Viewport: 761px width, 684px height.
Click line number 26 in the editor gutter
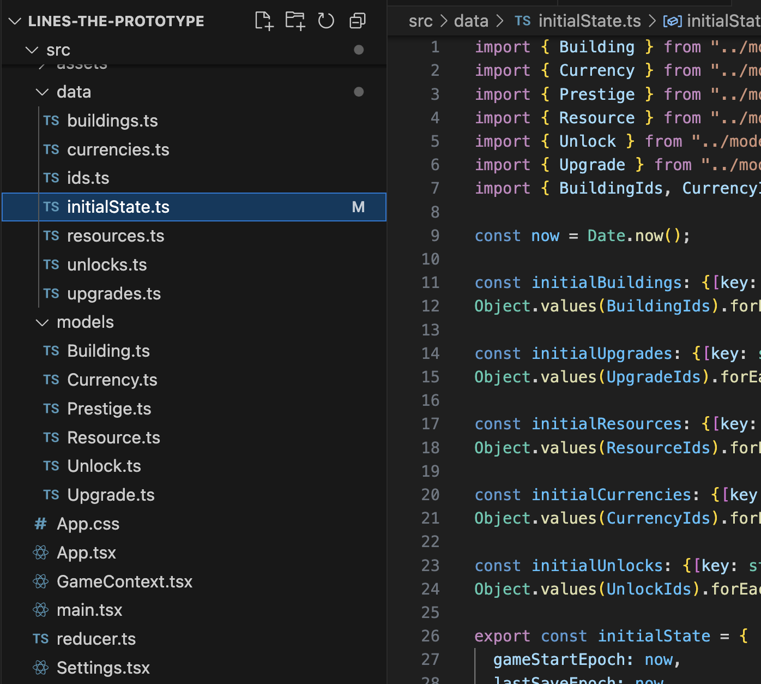pos(430,636)
